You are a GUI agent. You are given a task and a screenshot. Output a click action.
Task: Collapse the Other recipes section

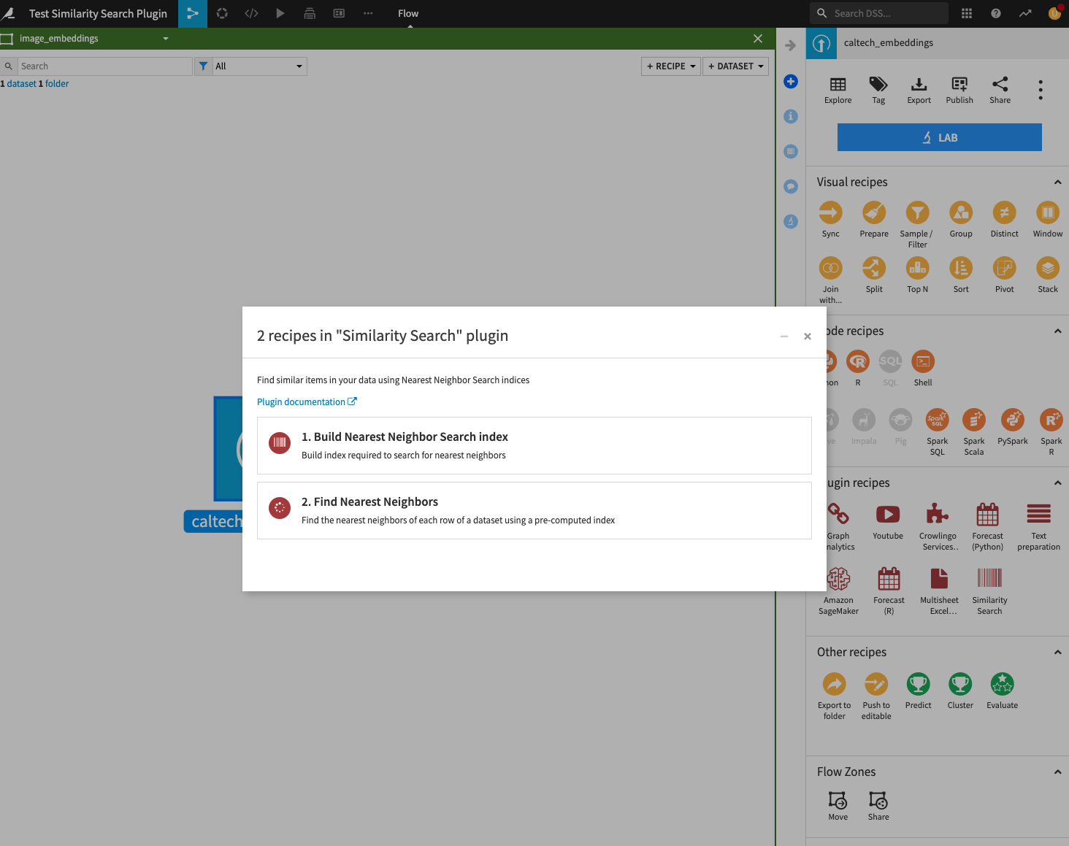click(1057, 653)
